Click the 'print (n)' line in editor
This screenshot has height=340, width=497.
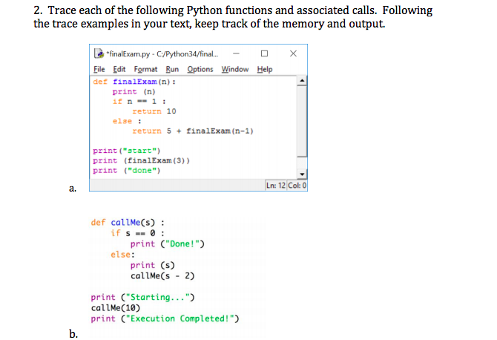point(134,91)
